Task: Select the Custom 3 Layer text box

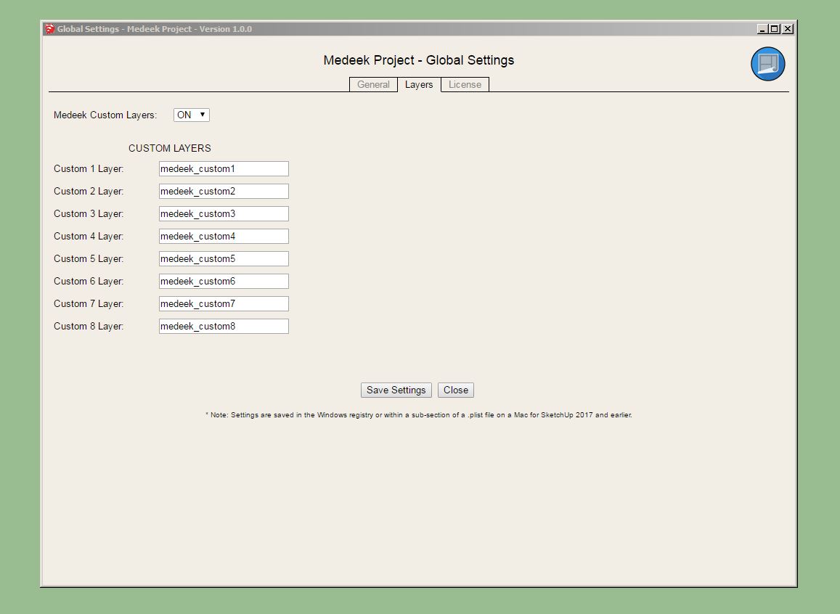Action: 224,214
